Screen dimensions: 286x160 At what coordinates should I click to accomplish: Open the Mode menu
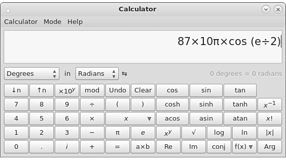tap(52, 22)
